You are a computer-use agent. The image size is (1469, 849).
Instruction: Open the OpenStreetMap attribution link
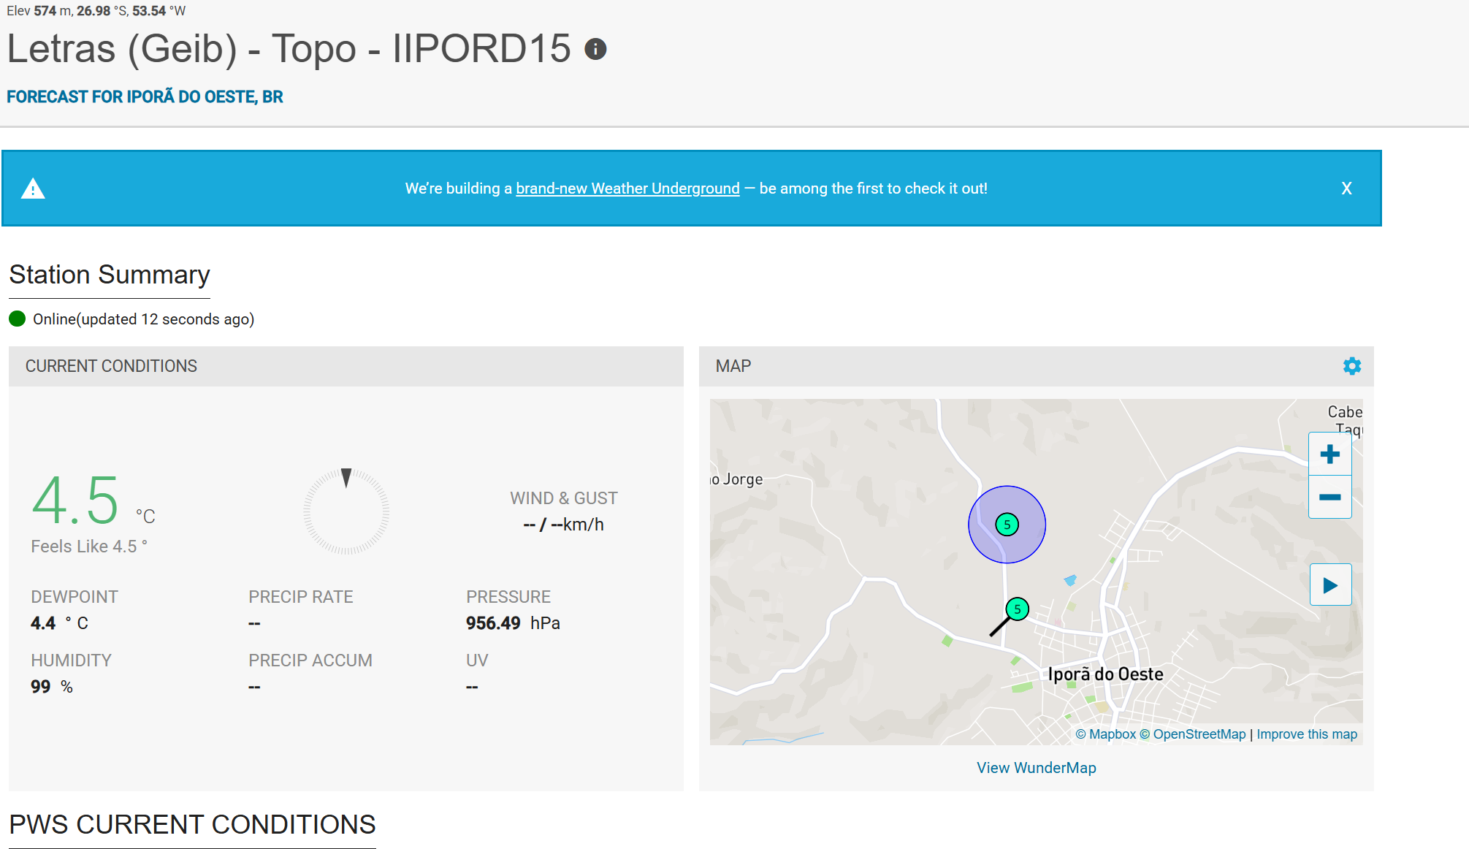coord(1192,734)
